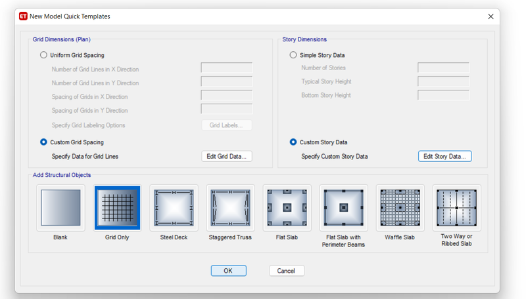Pick the Waffle Slab template
This screenshot has width=526, height=299.
pos(400,208)
